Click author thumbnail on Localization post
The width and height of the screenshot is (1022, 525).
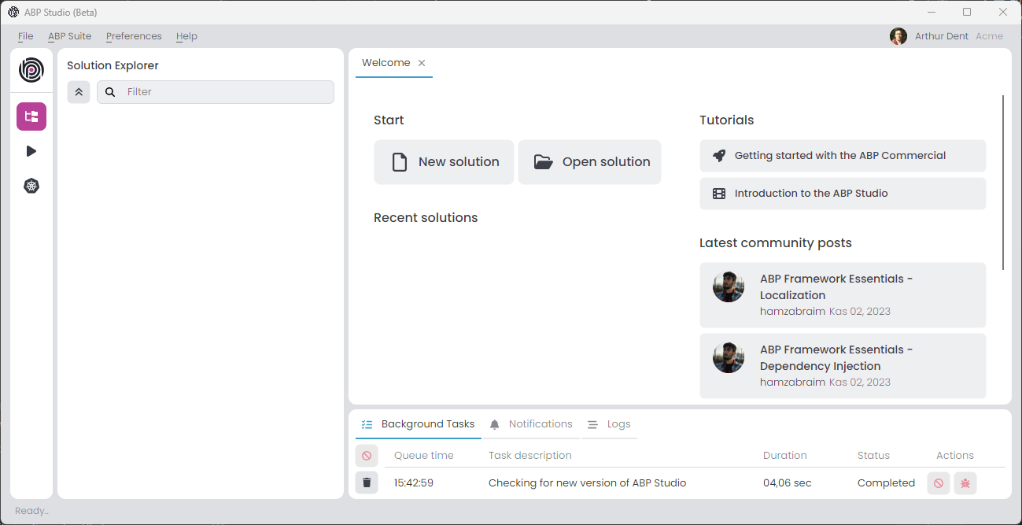(x=729, y=287)
